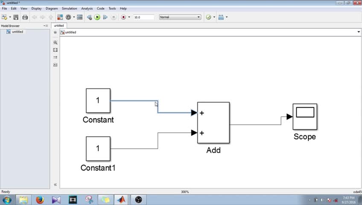Open Model Configuration Parameters gear

coord(68,17)
